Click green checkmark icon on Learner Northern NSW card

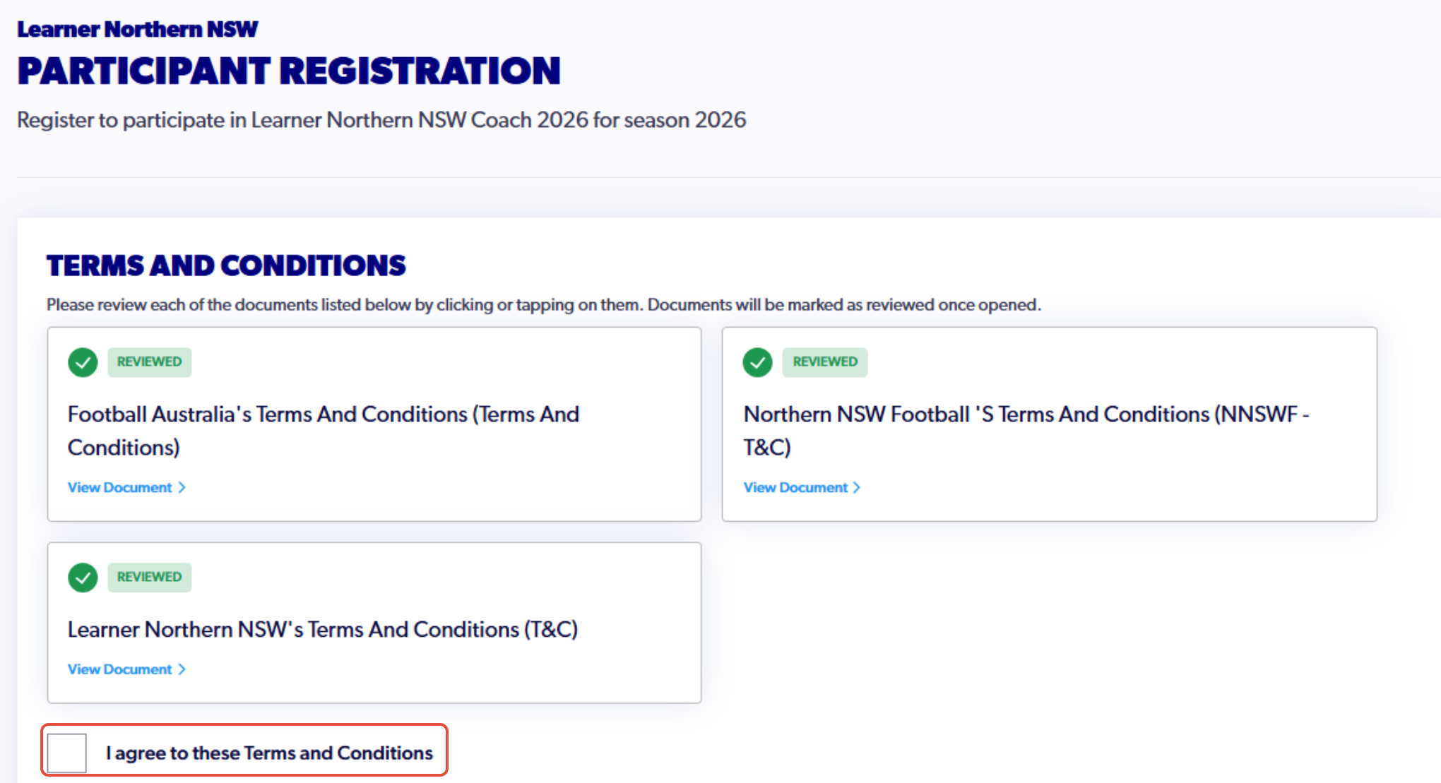(83, 578)
